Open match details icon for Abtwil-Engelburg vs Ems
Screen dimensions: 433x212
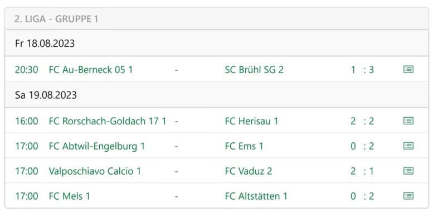408,146
